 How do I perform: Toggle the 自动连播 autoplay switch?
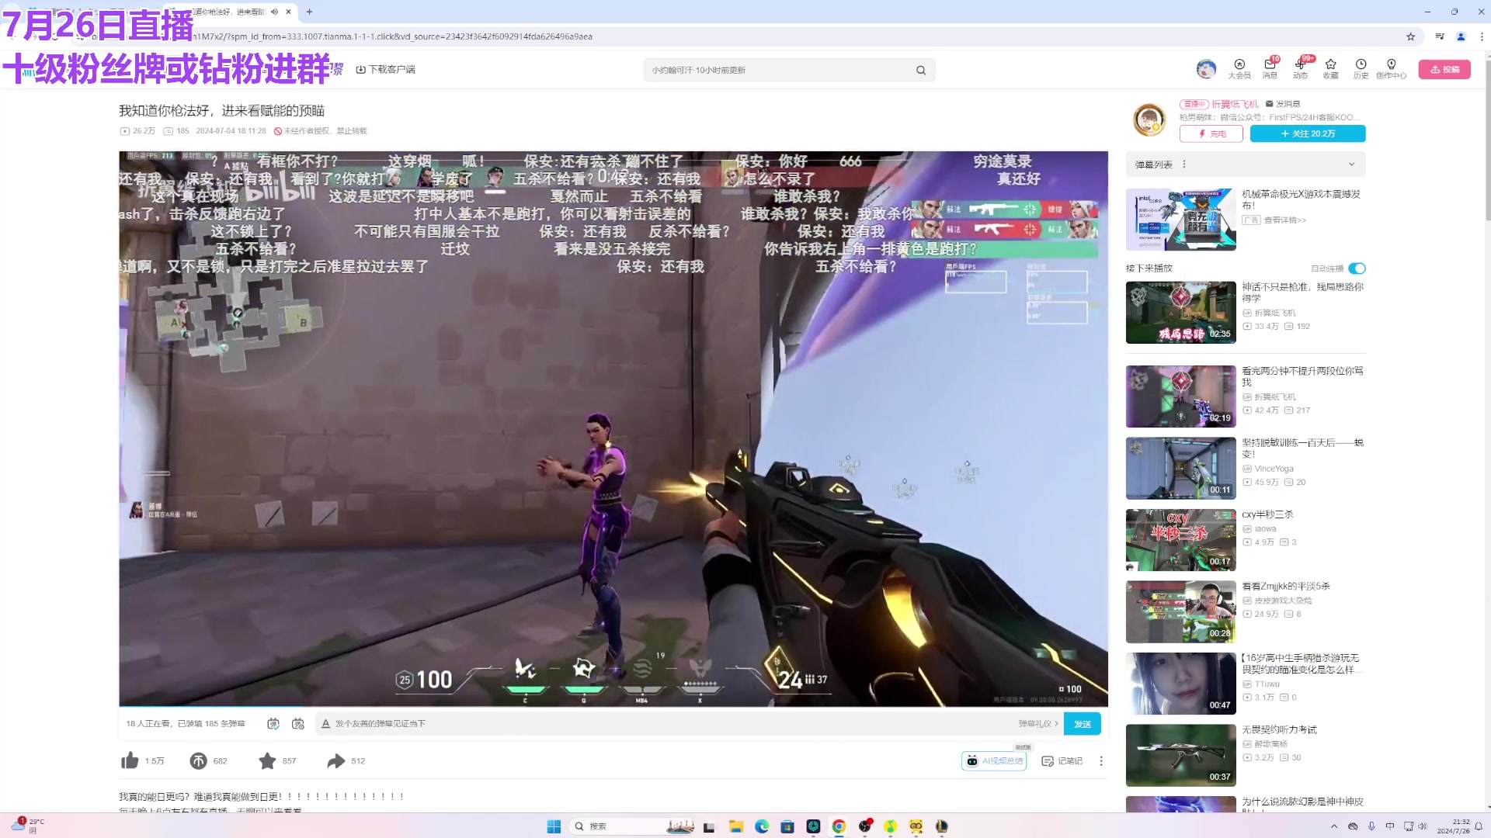pos(1357,268)
